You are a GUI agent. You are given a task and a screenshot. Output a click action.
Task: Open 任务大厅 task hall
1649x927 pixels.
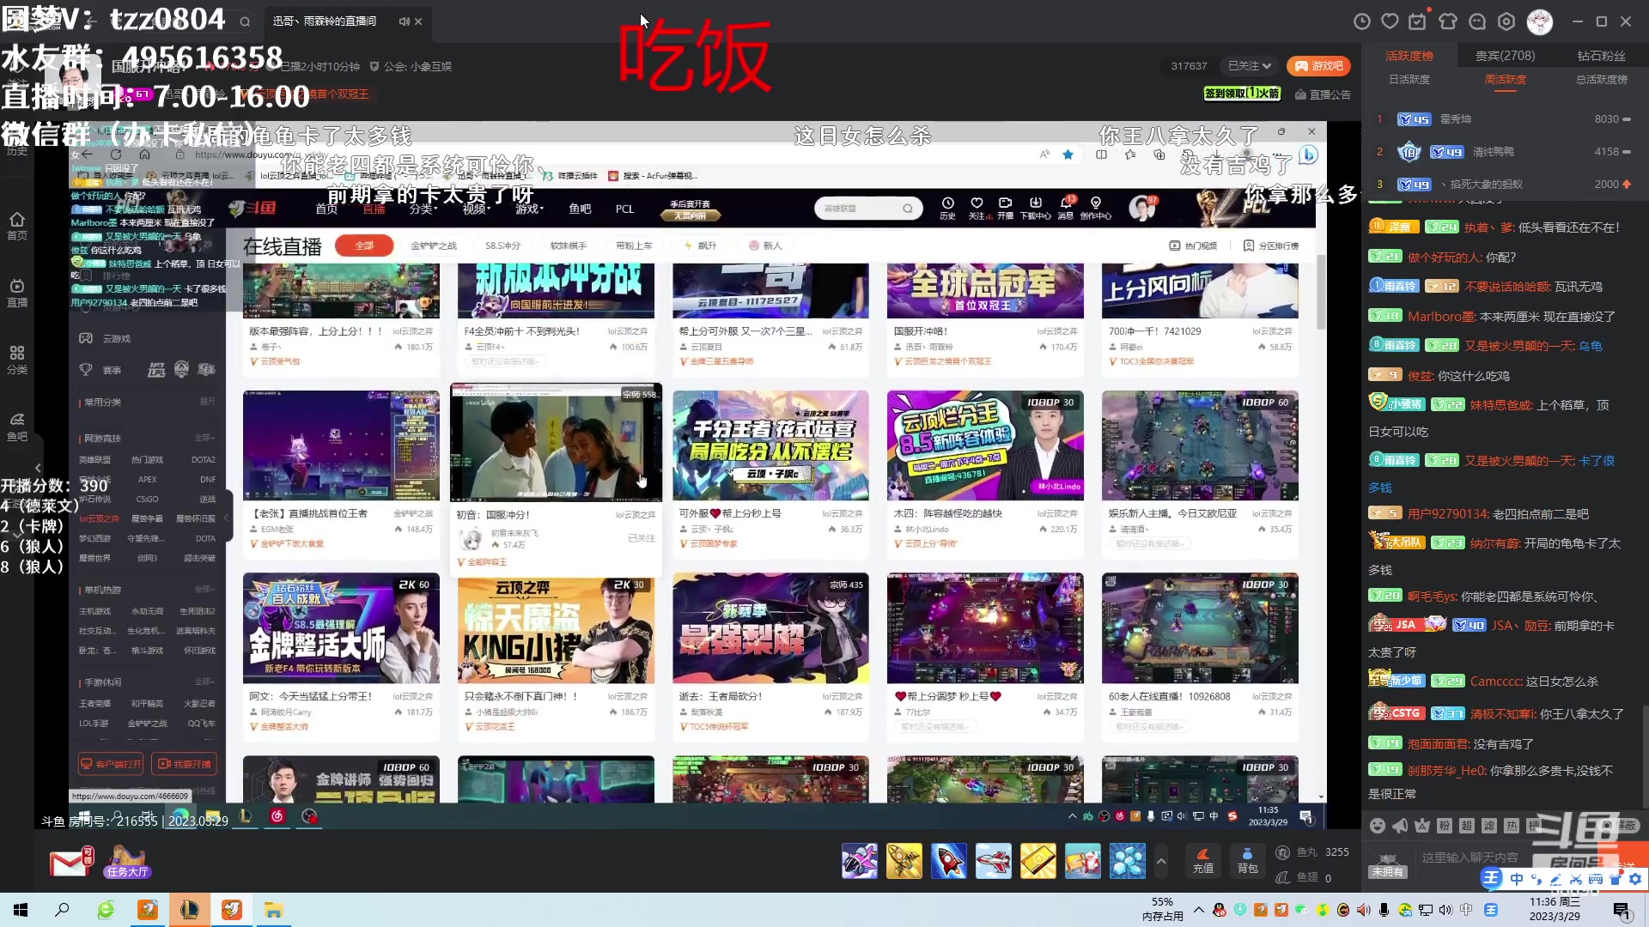pos(127,863)
